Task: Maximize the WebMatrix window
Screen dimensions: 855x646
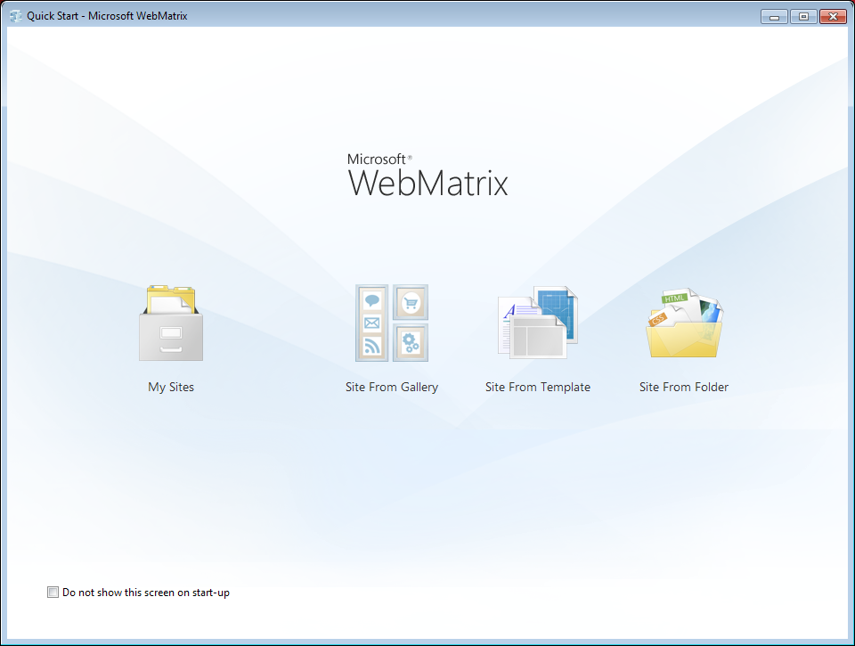Action: 803,16
